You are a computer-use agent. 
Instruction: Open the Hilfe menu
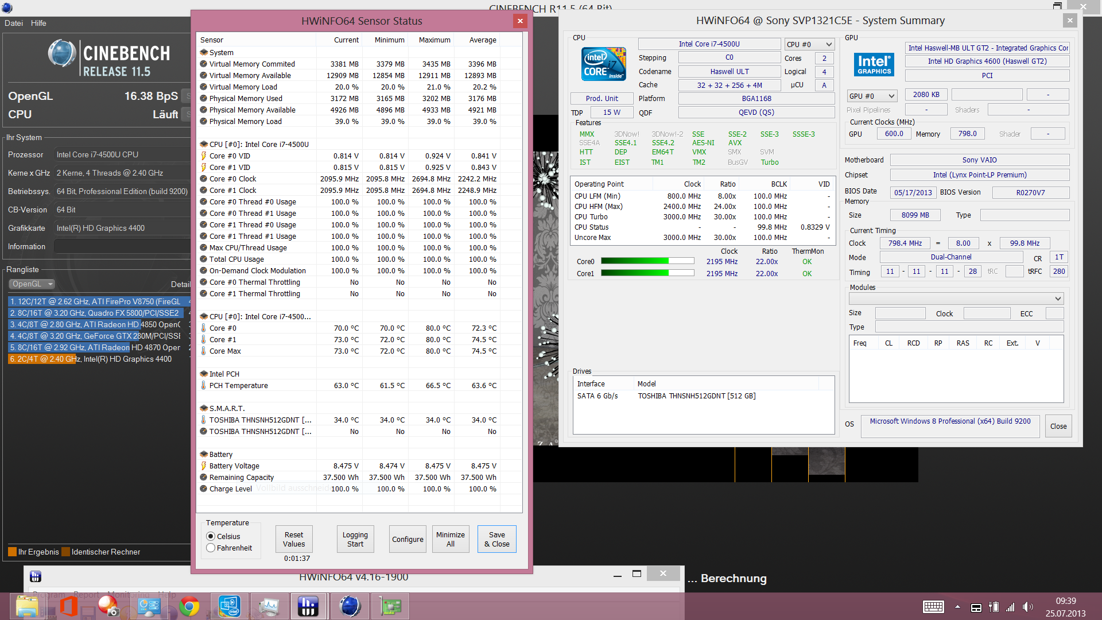[x=38, y=23]
